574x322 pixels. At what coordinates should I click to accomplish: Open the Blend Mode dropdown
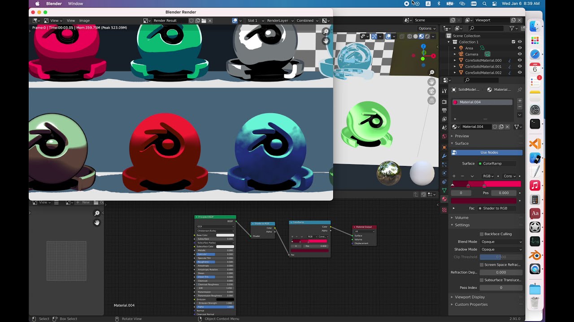click(501, 241)
